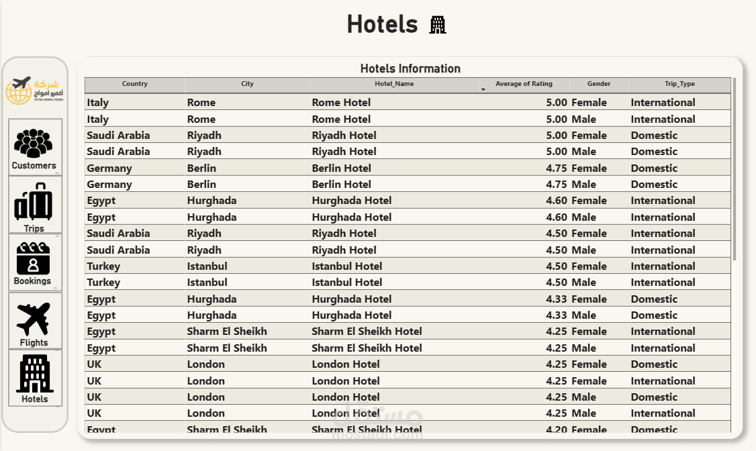
Task: Click the building icon beside Hotels title
Action: 438,26
